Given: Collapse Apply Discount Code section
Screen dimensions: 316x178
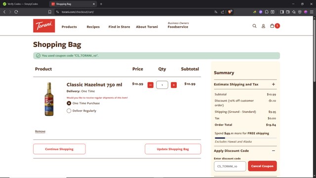Looking at the screenshot, I should [245, 151].
